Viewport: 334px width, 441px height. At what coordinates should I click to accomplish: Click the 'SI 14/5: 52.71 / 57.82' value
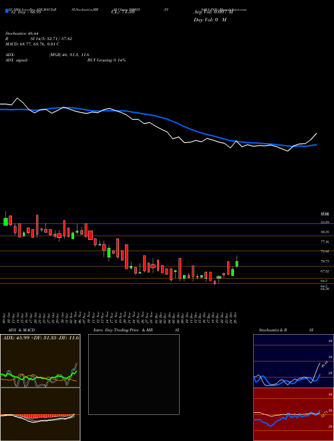(x=51, y=39)
